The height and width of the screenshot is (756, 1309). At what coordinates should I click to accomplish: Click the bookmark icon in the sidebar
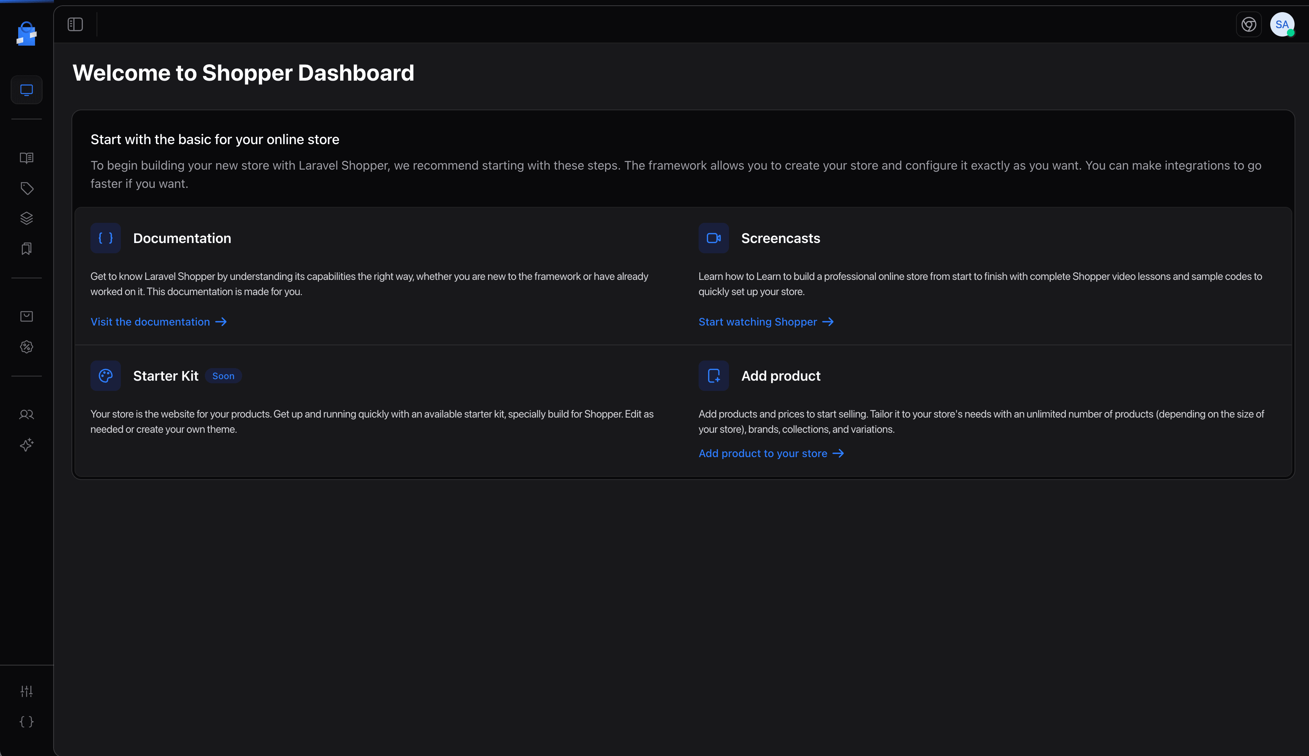point(26,249)
